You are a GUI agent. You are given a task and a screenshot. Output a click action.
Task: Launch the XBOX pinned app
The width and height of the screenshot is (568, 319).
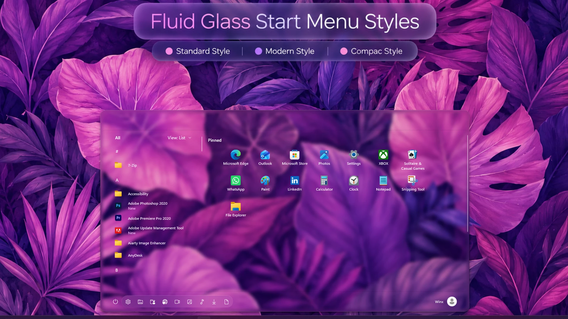[x=383, y=158]
